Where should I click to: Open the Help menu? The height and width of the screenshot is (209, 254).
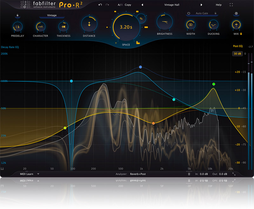218,5
